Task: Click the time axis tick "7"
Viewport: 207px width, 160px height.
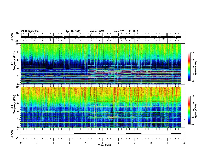Action: 135,143
